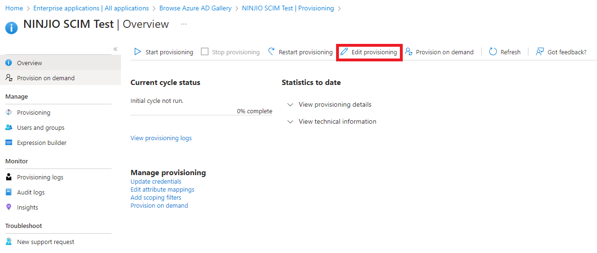Image resolution: width=597 pixels, height=253 pixels.
Task: Click the Refresh icon in toolbar
Action: pos(493,52)
